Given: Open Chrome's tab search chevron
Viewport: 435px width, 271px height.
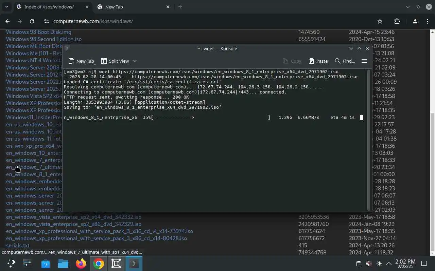Looking at the screenshot, I should point(6,7).
